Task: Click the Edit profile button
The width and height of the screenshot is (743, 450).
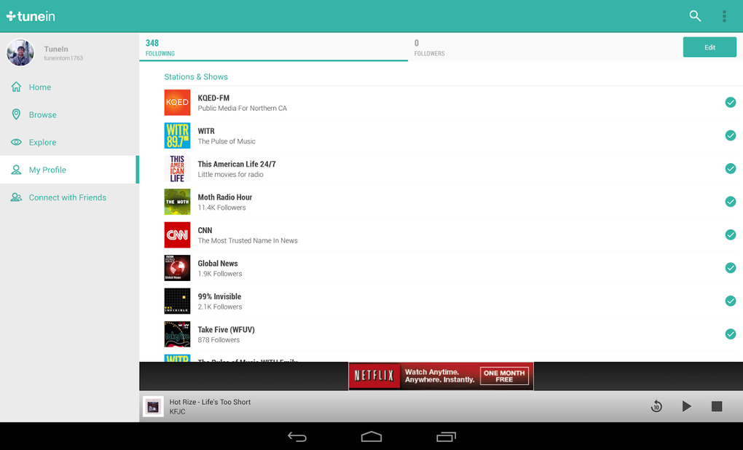Action: [709, 46]
